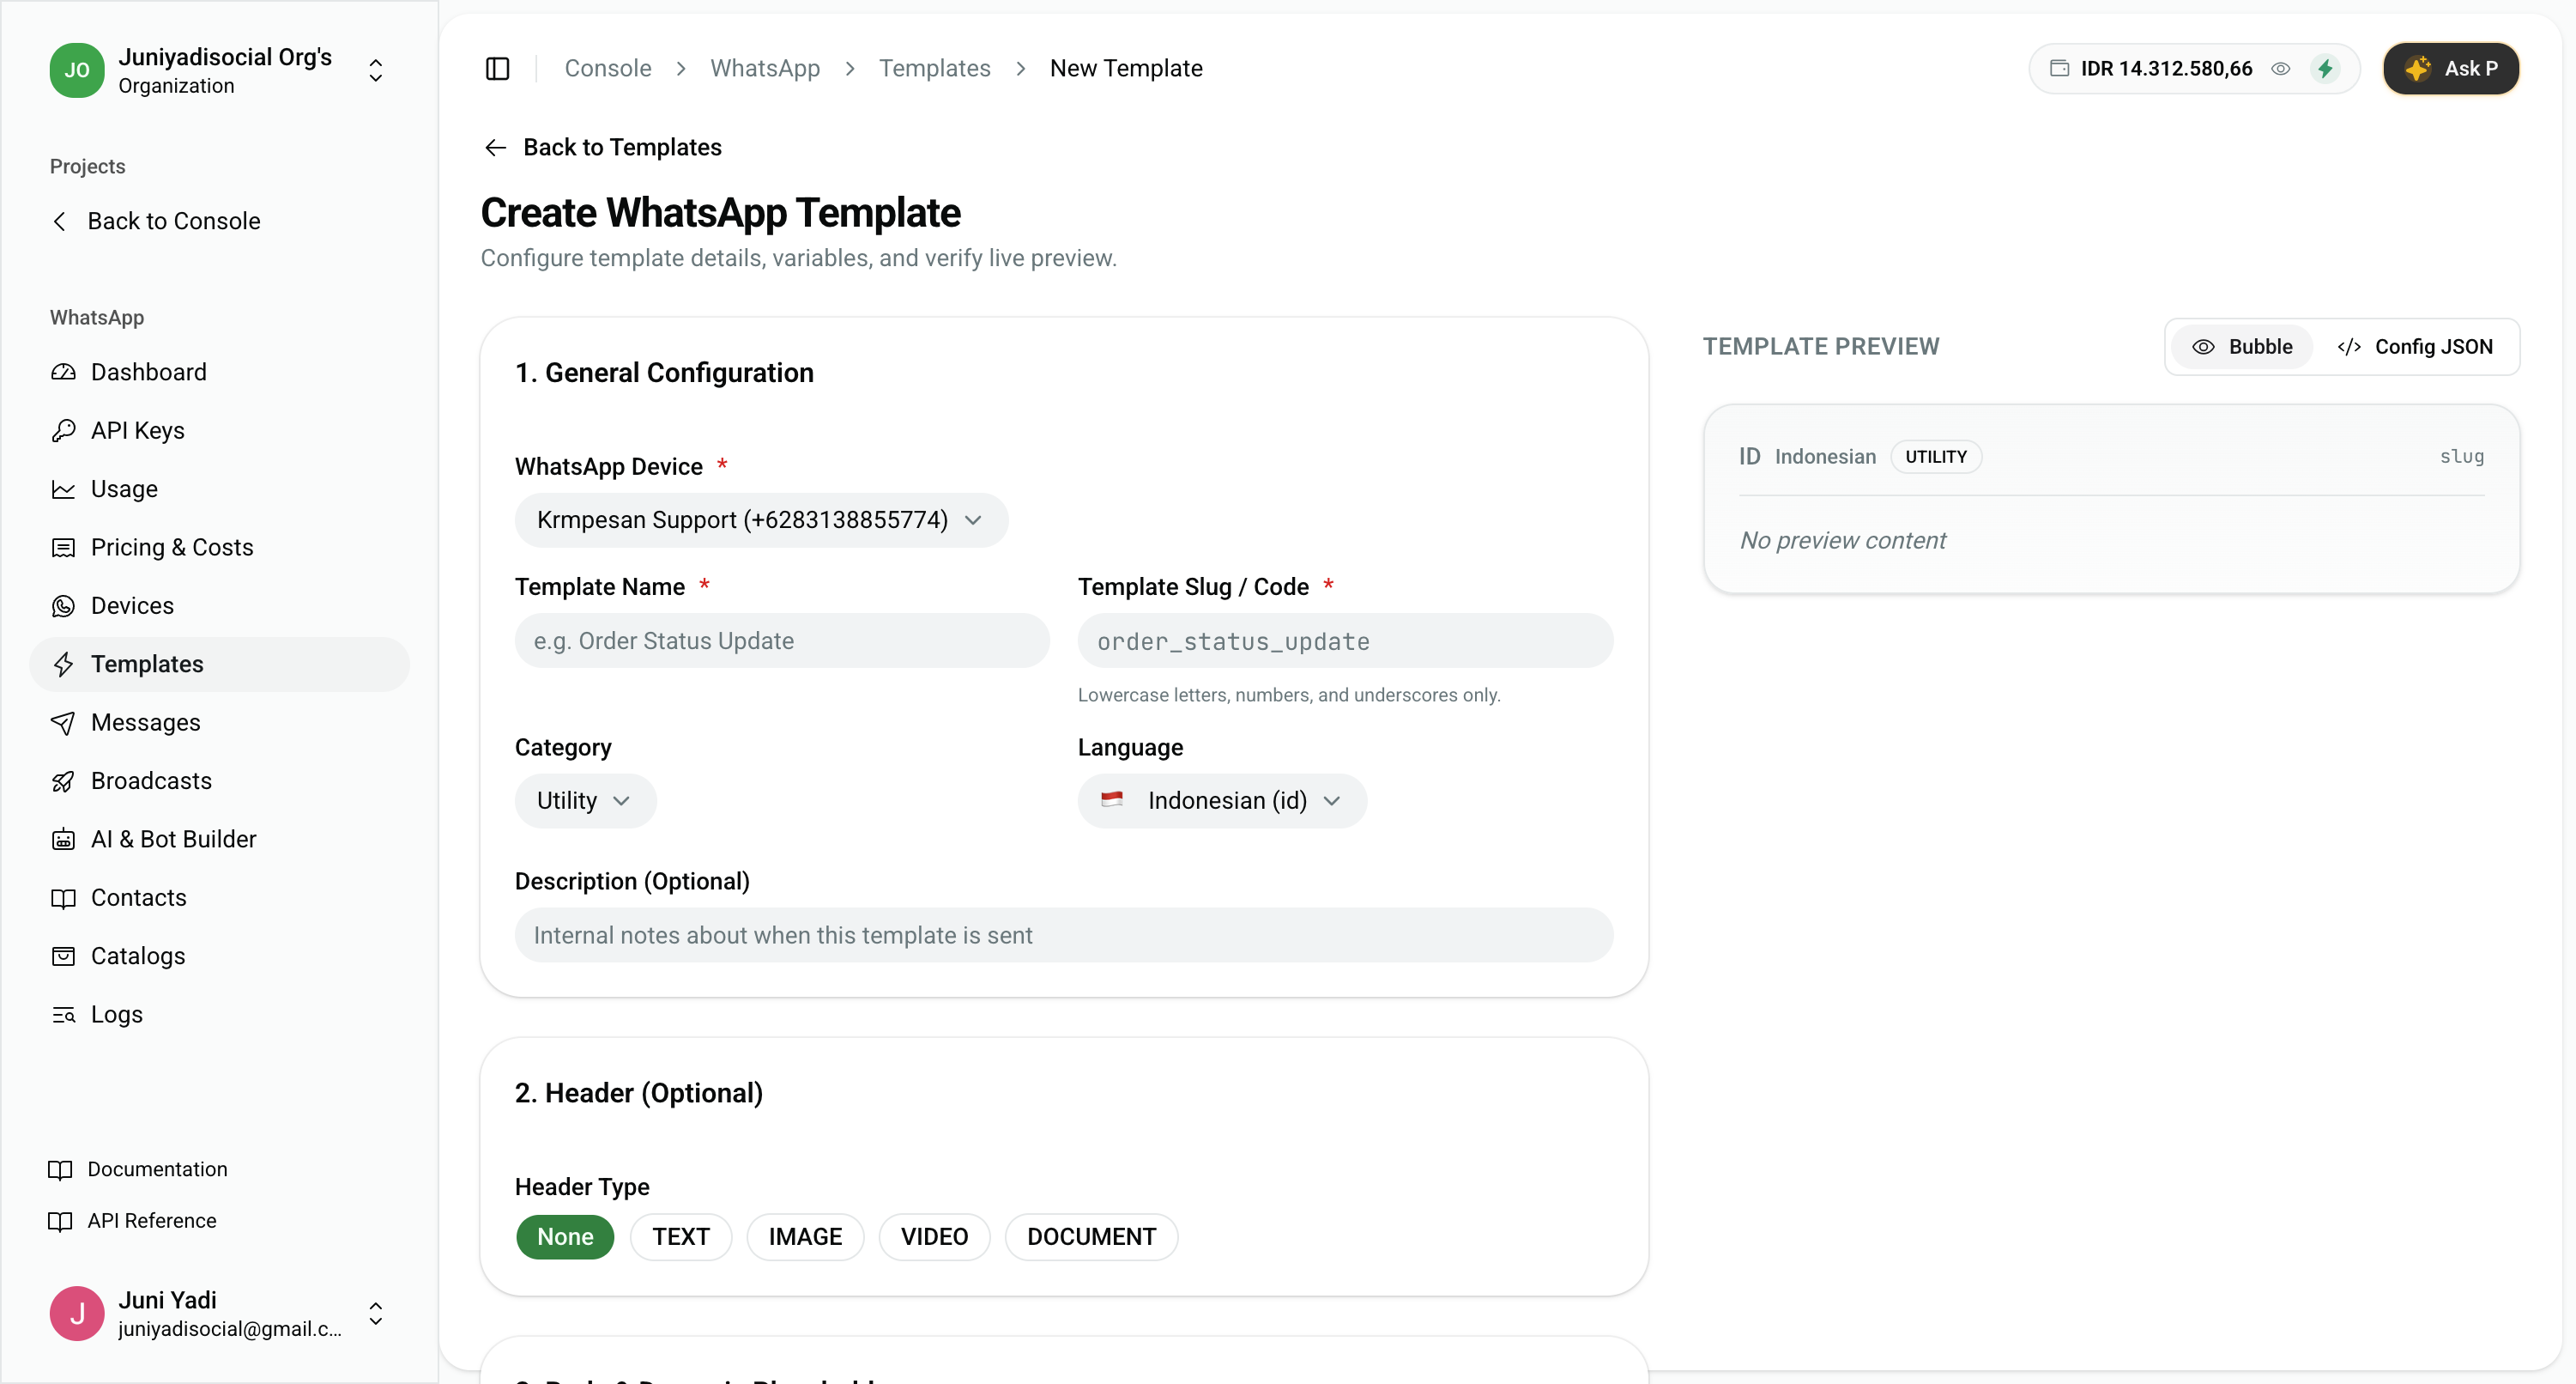Click the JO organization avatar
Image resolution: width=2576 pixels, height=1384 pixels.
(x=77, y=70)
